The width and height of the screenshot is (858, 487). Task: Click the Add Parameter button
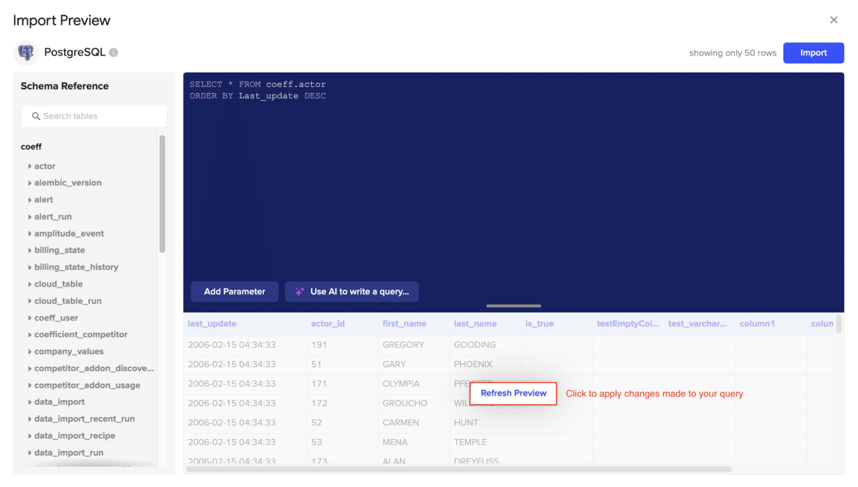click(x=234, y=292)
